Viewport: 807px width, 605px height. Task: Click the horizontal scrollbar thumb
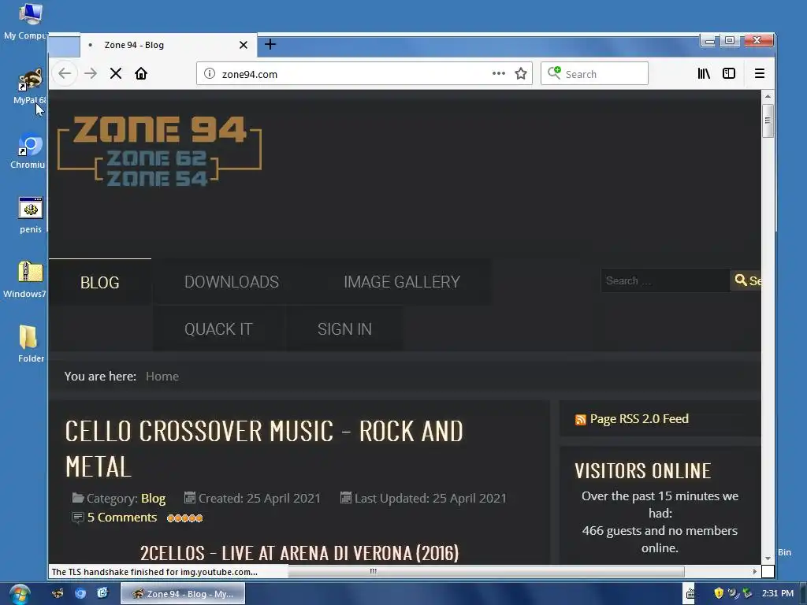(486, 571)
